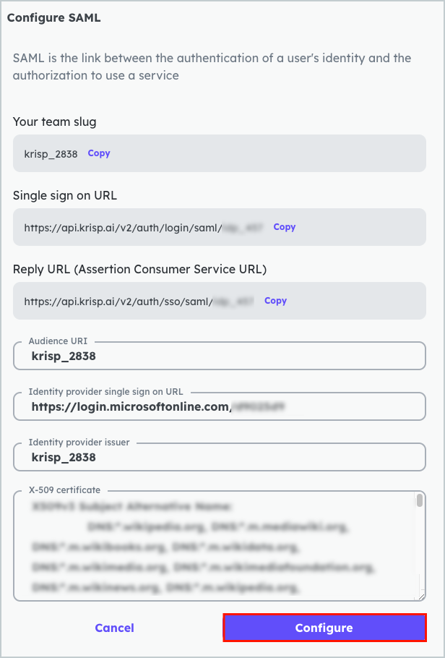This screenshot has width=445, height=658.
Task: Click the certificate scrollbar down arrow
Action: [419, 589]
